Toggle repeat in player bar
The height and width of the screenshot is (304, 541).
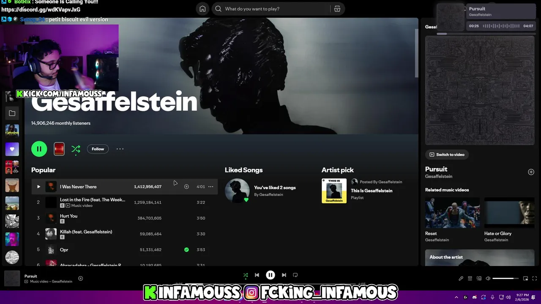click(x=295, y=275)
